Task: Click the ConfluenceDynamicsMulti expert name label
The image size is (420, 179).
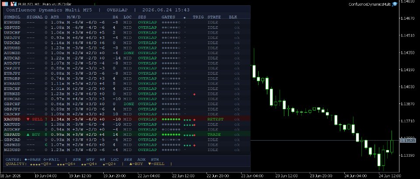Action: pos(370,4)
